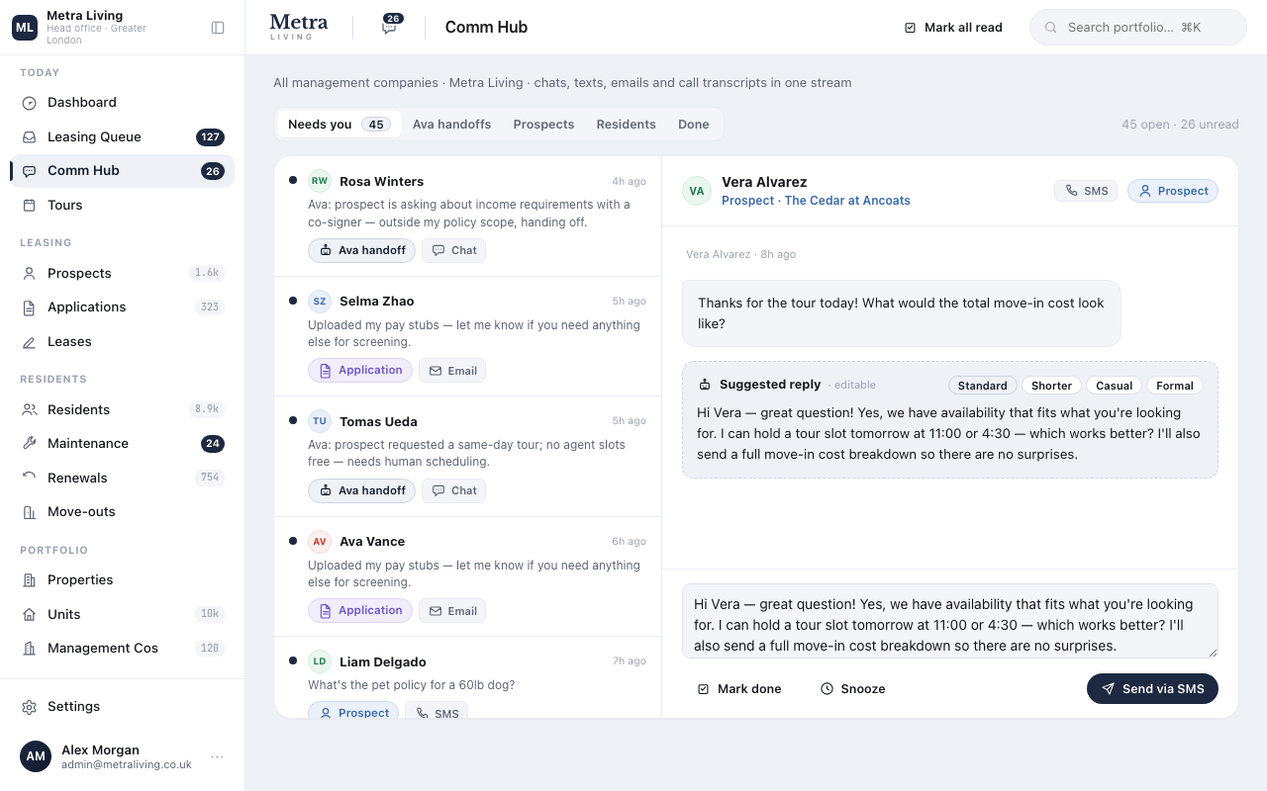Click Move-outs building icon in sidebar
The width and height of the screenshot is (1267, 791).
pos(30,512)
